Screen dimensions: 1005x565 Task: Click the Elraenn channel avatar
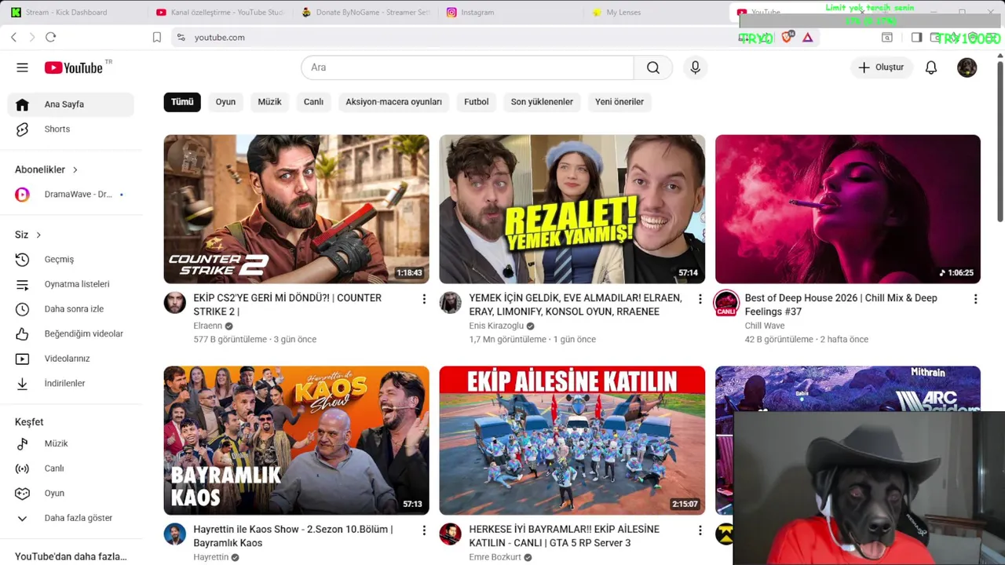[174, 303]
